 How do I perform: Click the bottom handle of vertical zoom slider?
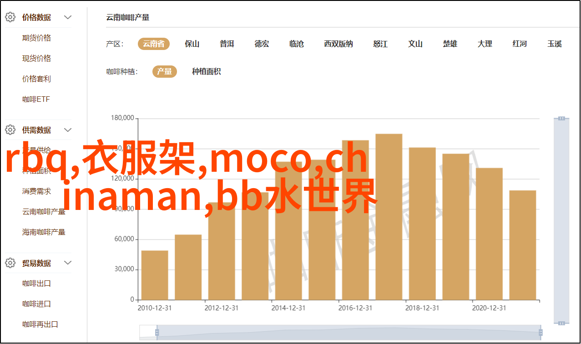[561, 323]
